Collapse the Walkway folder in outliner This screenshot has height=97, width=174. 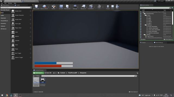[145, 25]
